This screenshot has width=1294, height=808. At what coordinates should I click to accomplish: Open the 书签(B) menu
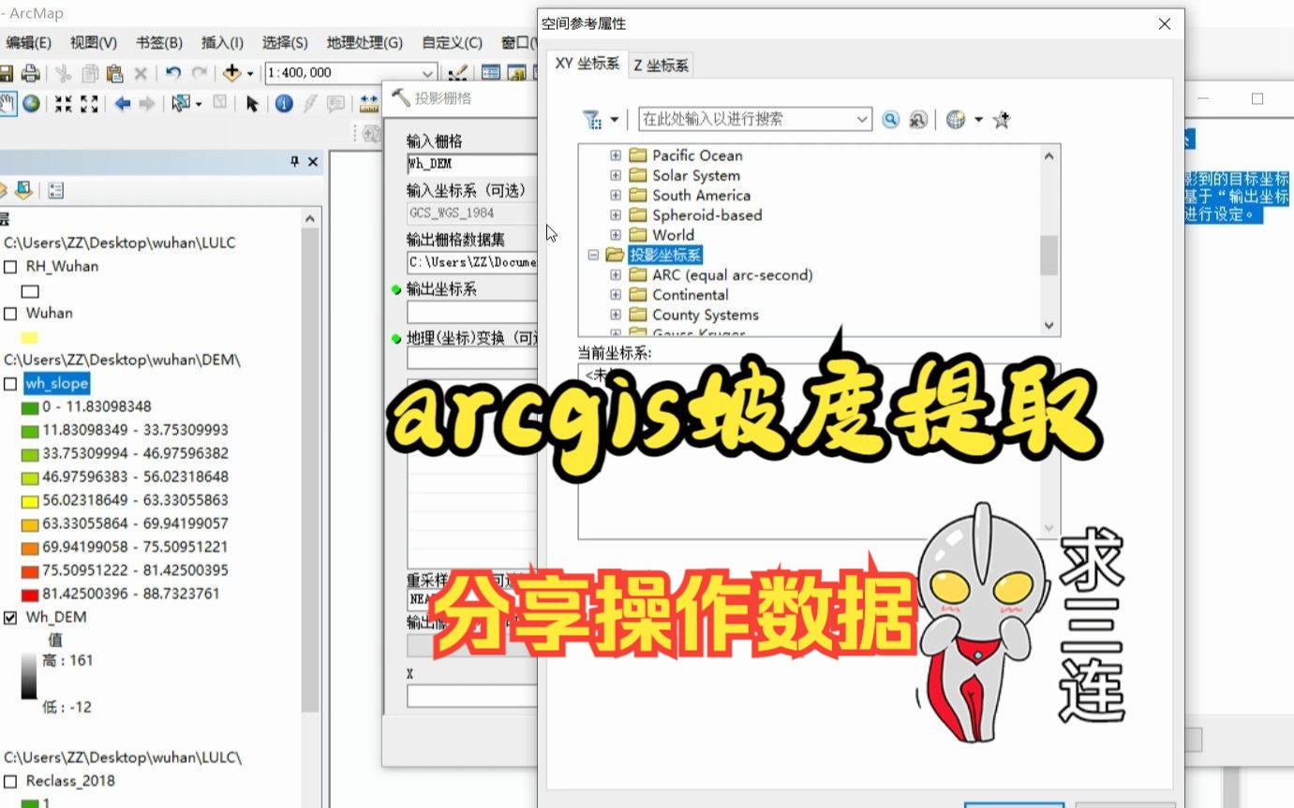[159, 43]
